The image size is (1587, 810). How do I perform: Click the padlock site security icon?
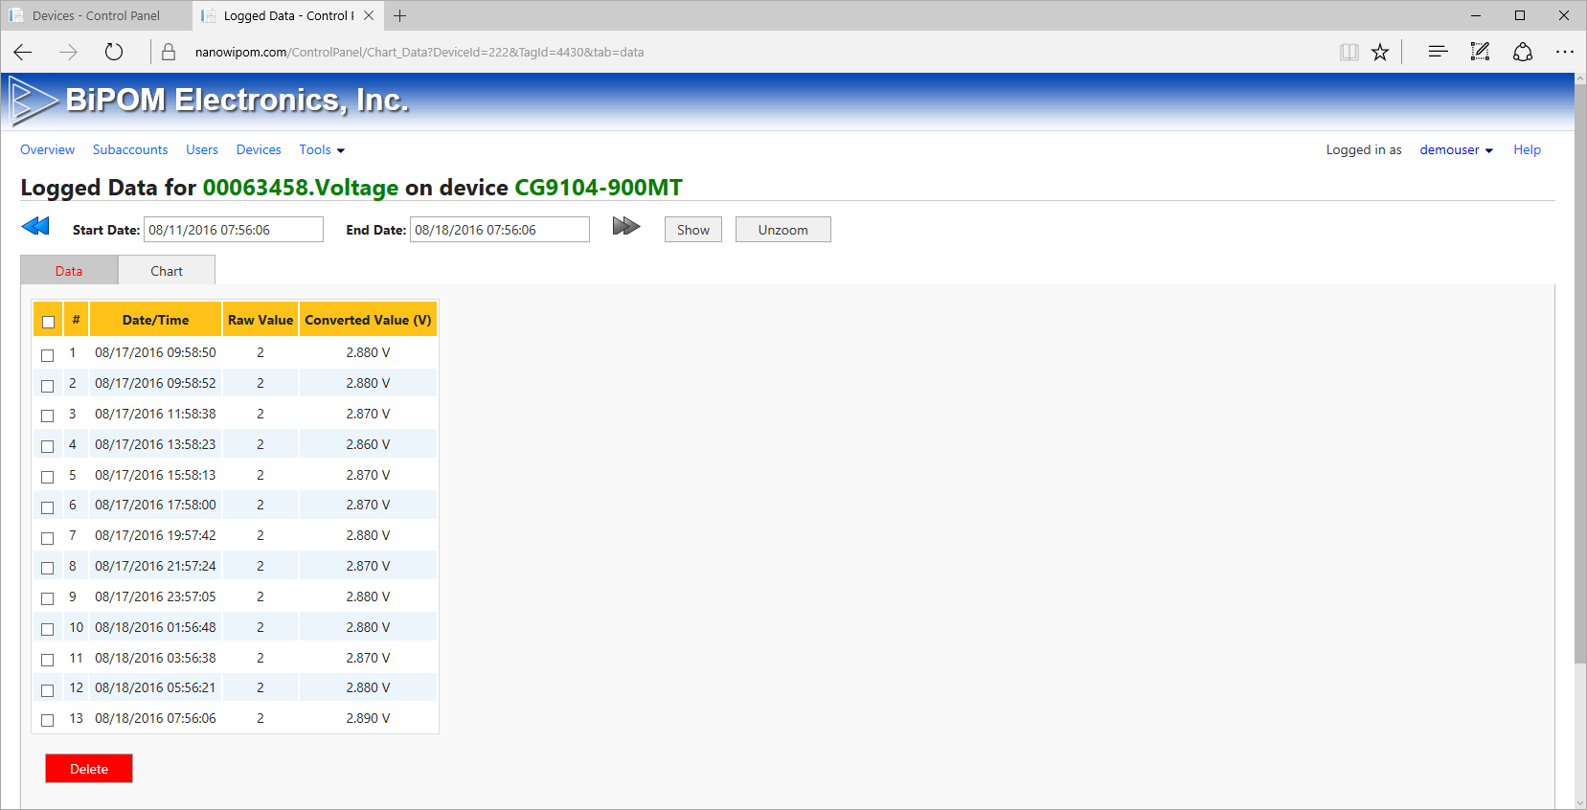169,52
